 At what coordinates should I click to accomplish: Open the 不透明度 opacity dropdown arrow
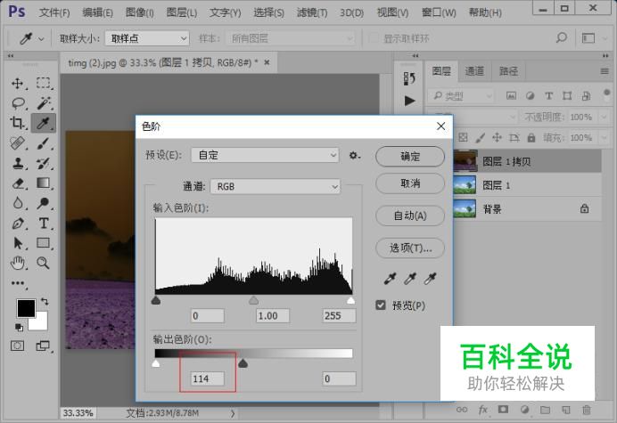604,117
